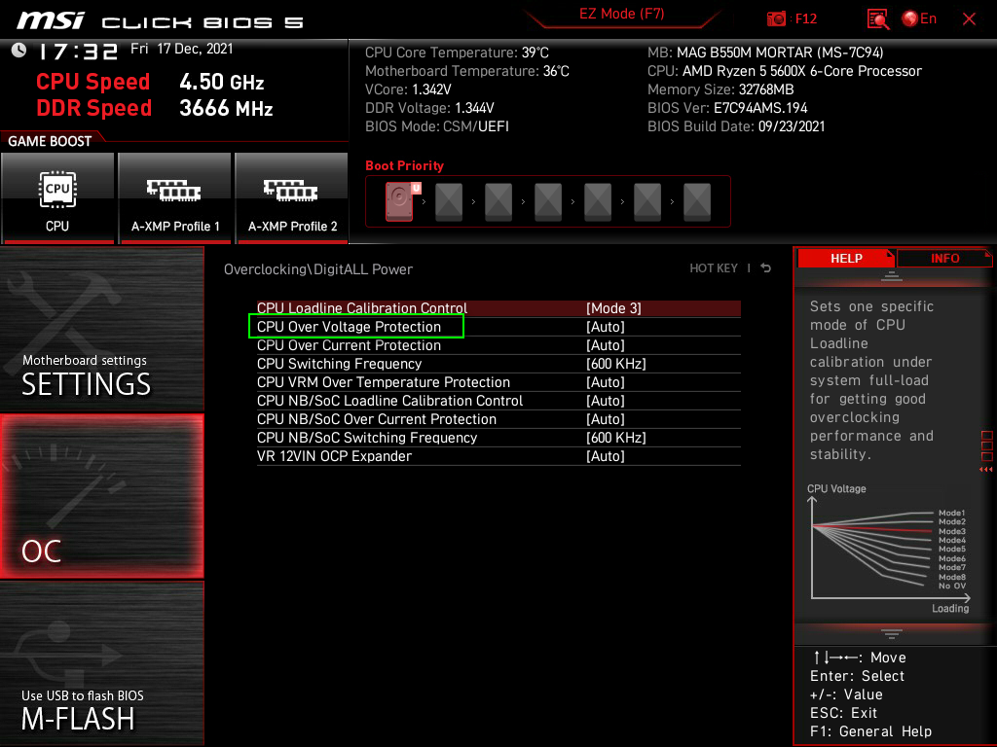Viewport: 997px width, 747px height.
Task: Click the MSI logo
Action: tap(51, 21)
